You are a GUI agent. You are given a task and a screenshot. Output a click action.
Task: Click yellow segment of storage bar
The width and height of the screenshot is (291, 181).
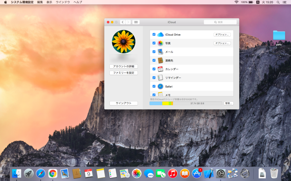(x=166, y=104)
